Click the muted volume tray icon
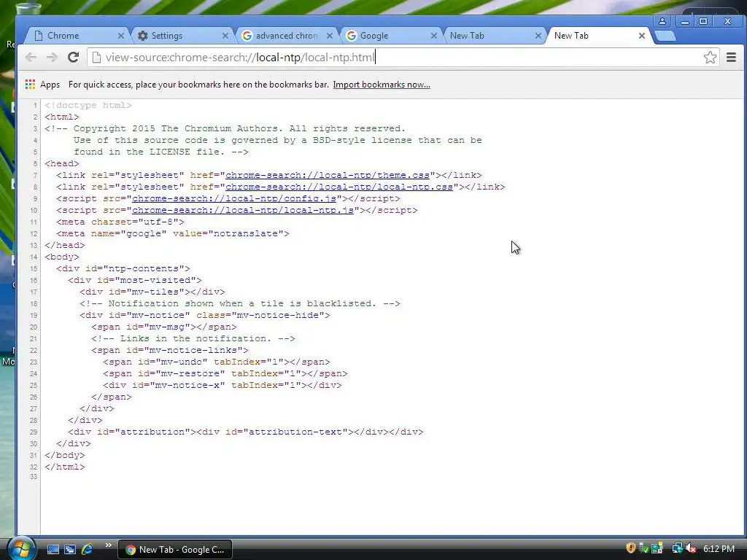 (x=692, y=548)
